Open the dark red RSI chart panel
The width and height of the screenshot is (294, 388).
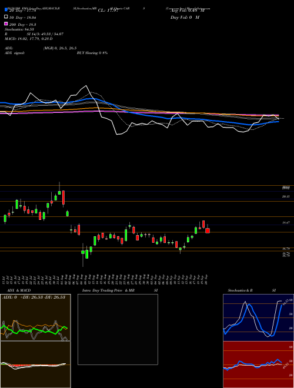point(258,364)
